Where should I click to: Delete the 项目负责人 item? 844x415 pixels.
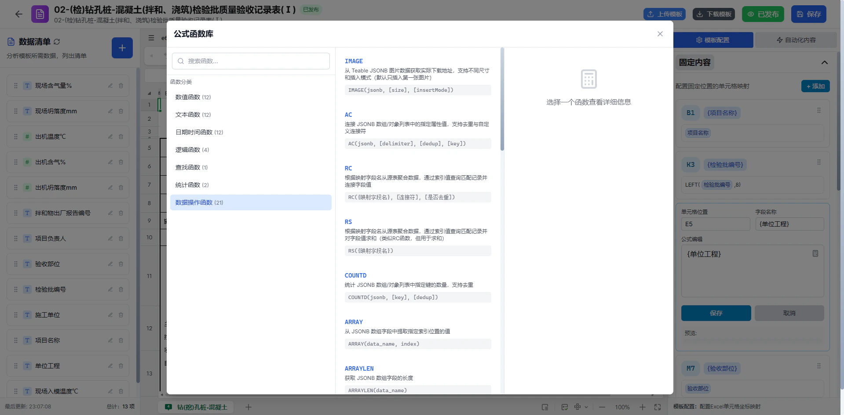click(121, 238)
